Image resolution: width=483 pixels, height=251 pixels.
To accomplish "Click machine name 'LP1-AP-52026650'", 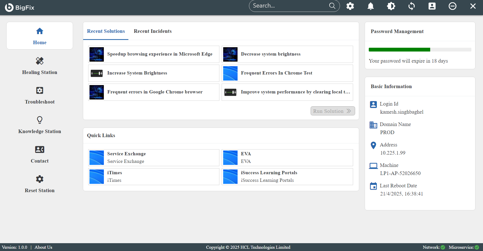I will [x=400, y=173].
